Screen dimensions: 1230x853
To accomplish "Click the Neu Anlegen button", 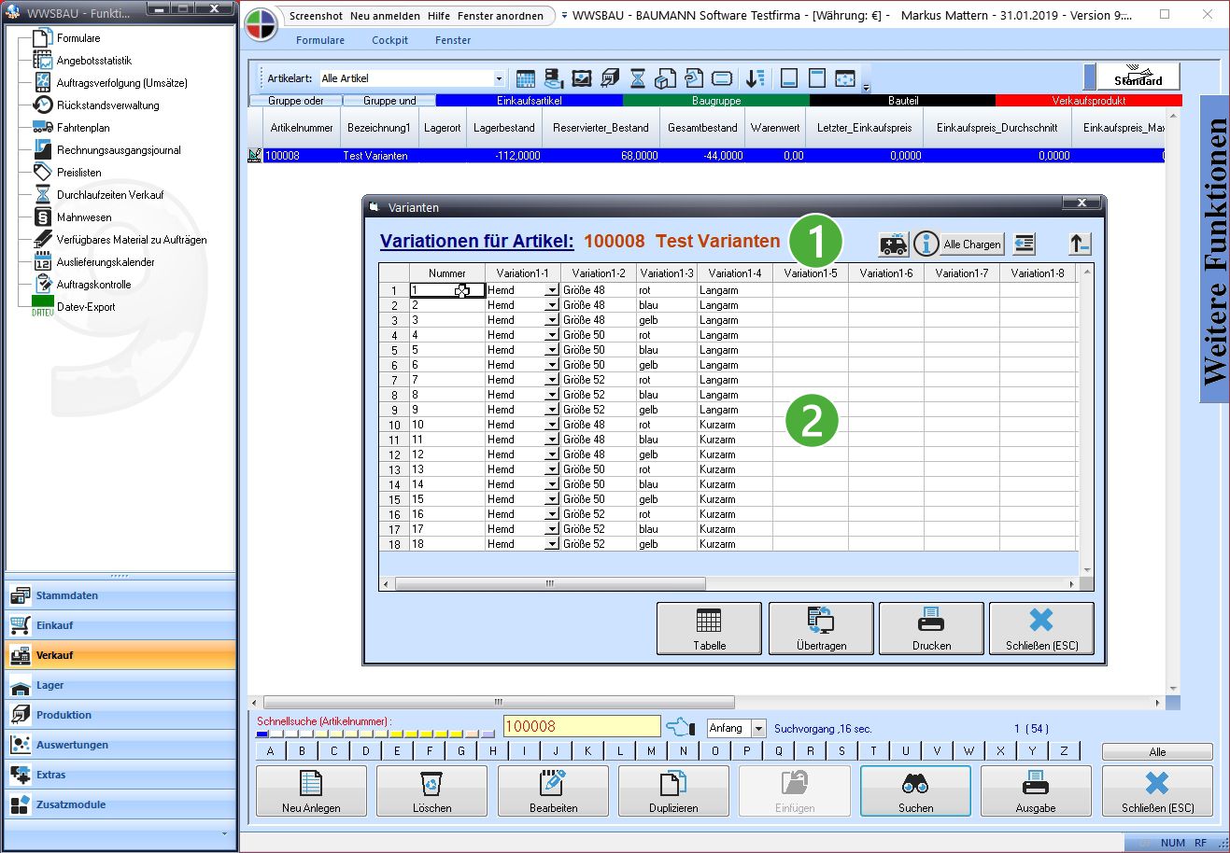I will coord(311,791).
